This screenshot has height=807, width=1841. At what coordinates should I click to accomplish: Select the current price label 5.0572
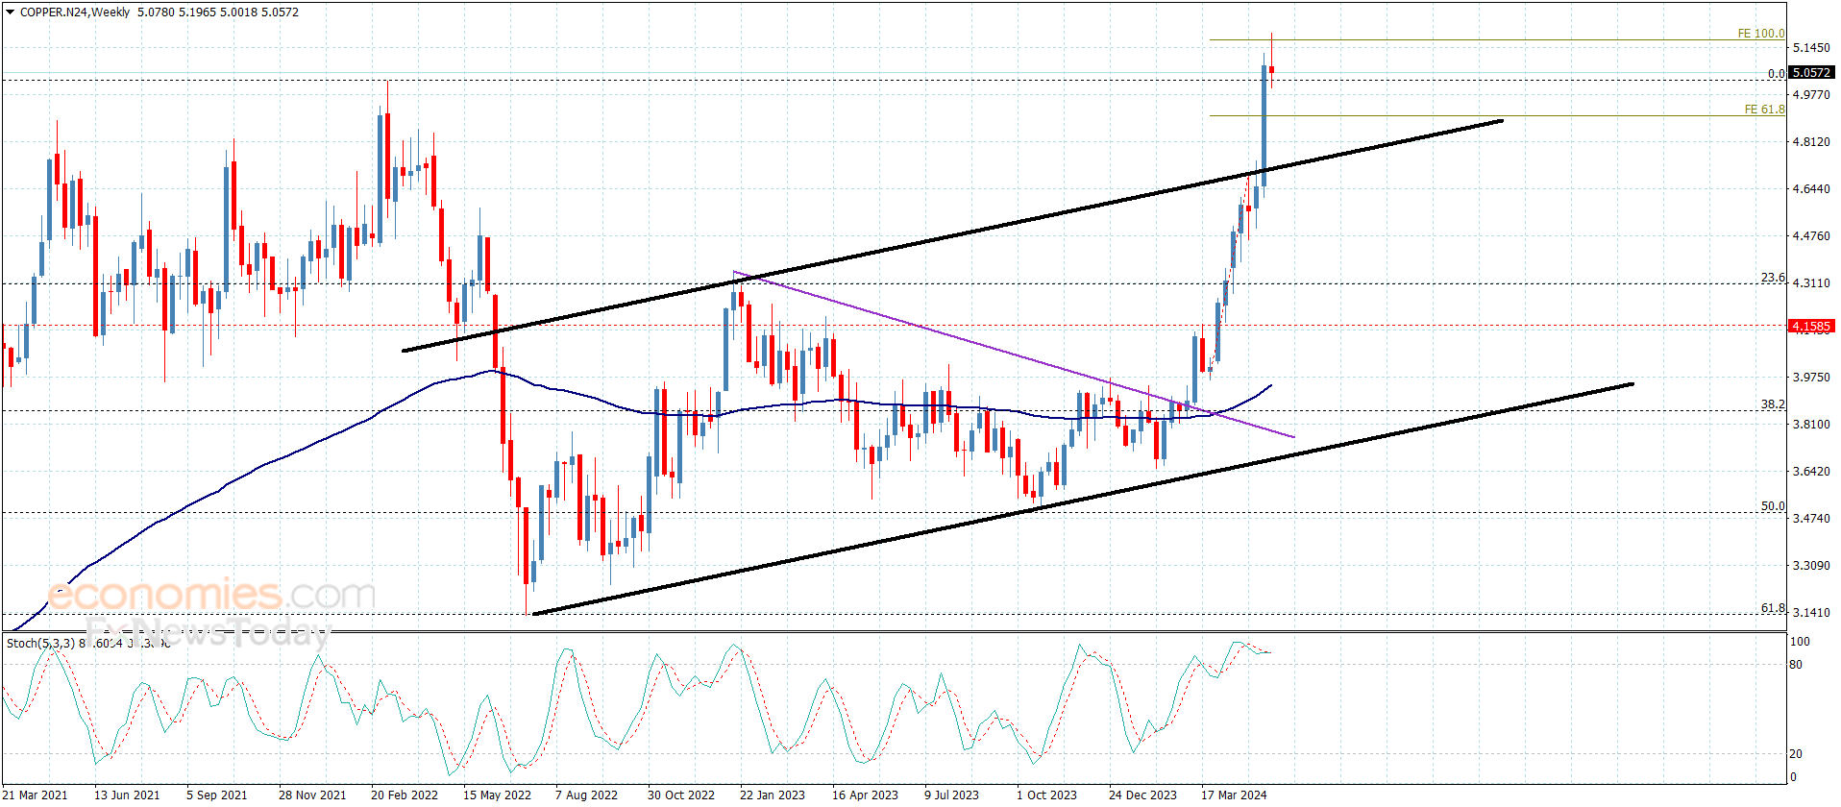tap(1811, 73)
